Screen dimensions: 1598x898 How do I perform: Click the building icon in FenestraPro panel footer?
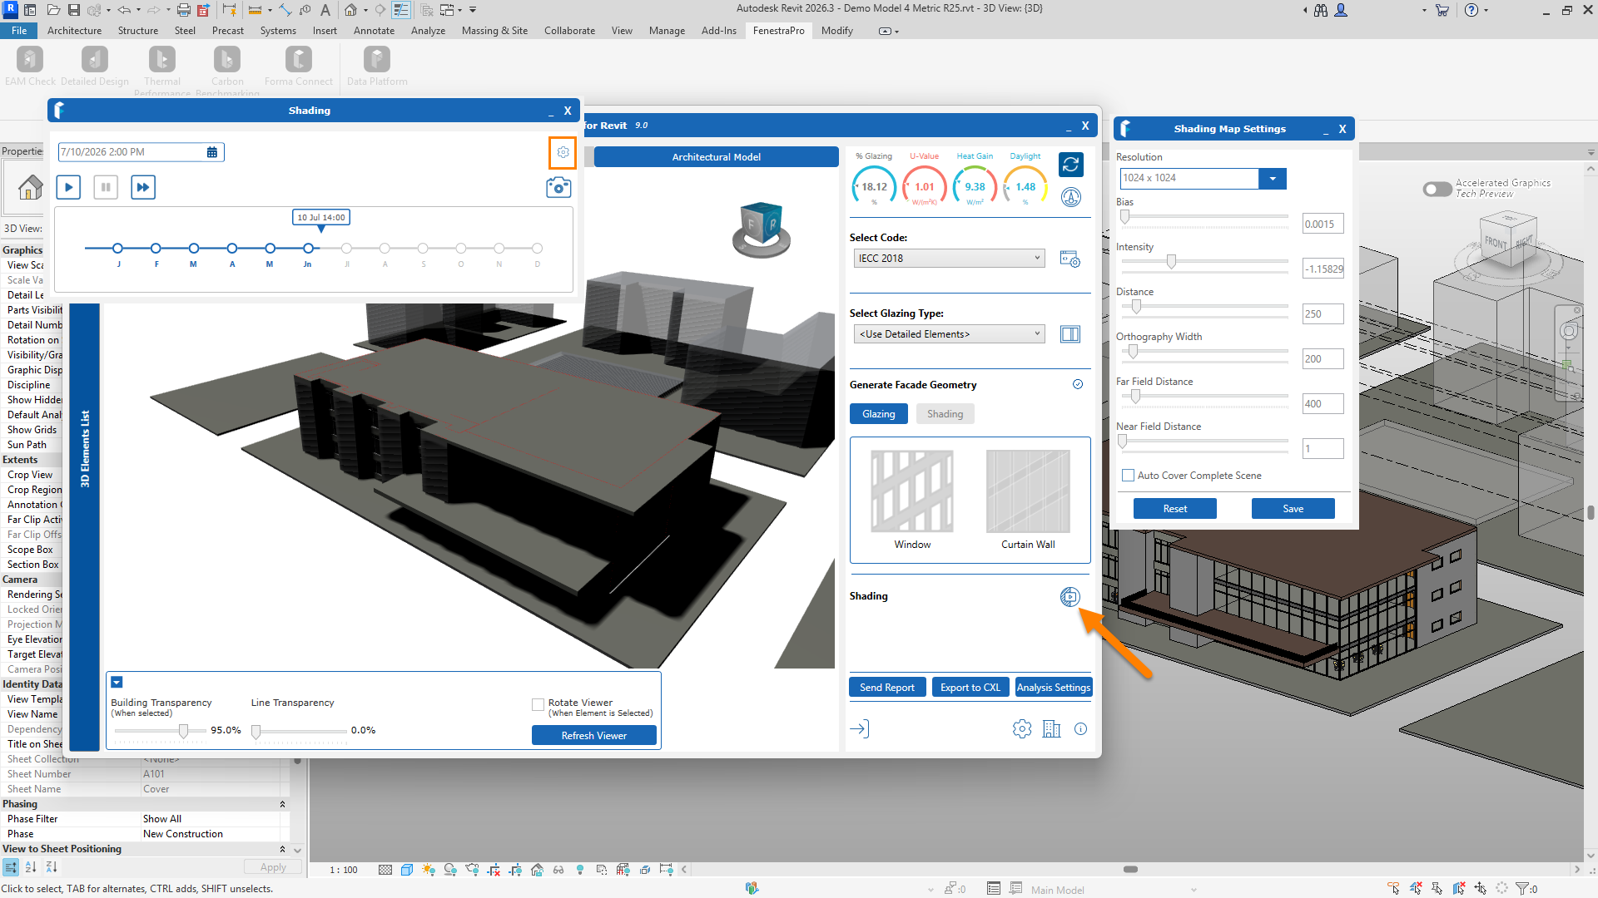pos(1052,729)
